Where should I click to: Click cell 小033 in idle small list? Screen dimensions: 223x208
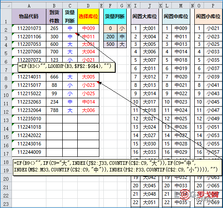tap(213, 52)
